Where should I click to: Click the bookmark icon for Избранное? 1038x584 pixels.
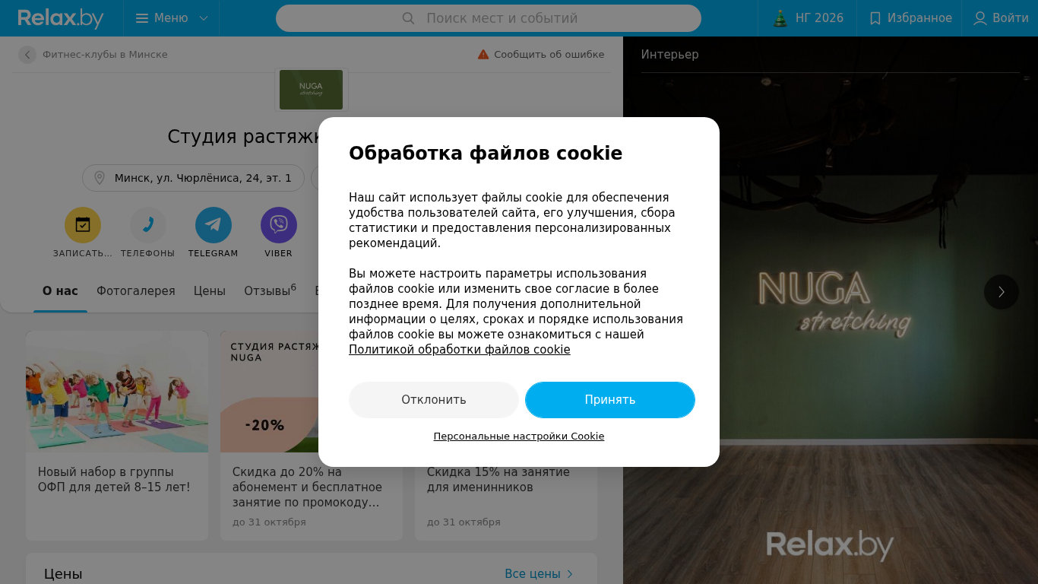875,18
